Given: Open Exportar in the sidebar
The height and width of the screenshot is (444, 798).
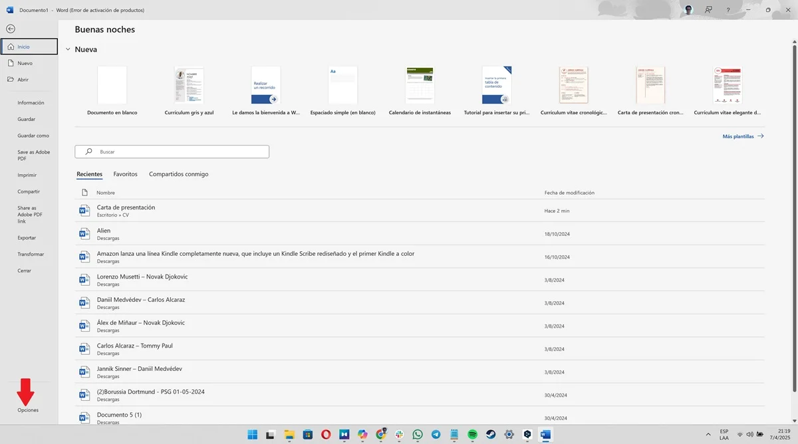Looking at the screenshot, I should pyautogui.click(x=27, y=238).
